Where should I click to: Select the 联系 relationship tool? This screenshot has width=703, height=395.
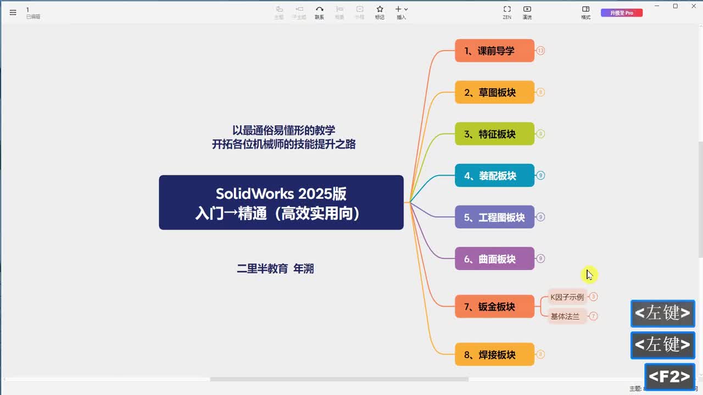pyautogui.click(x=319, y=12)
